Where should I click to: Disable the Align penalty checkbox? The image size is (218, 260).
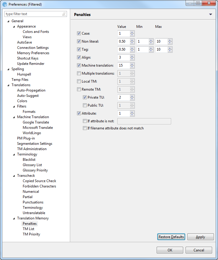79,57
